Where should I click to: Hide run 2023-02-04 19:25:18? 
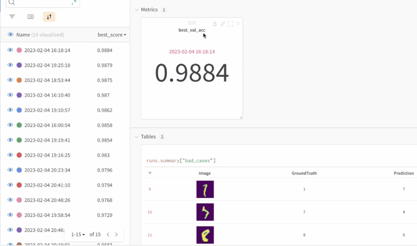(x=10, y=65)
